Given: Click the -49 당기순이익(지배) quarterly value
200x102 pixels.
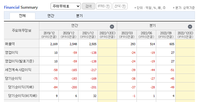Looking at the screenshot, I should 172,87.
